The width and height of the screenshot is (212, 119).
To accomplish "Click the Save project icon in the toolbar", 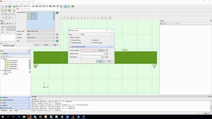I will point(10,7).
